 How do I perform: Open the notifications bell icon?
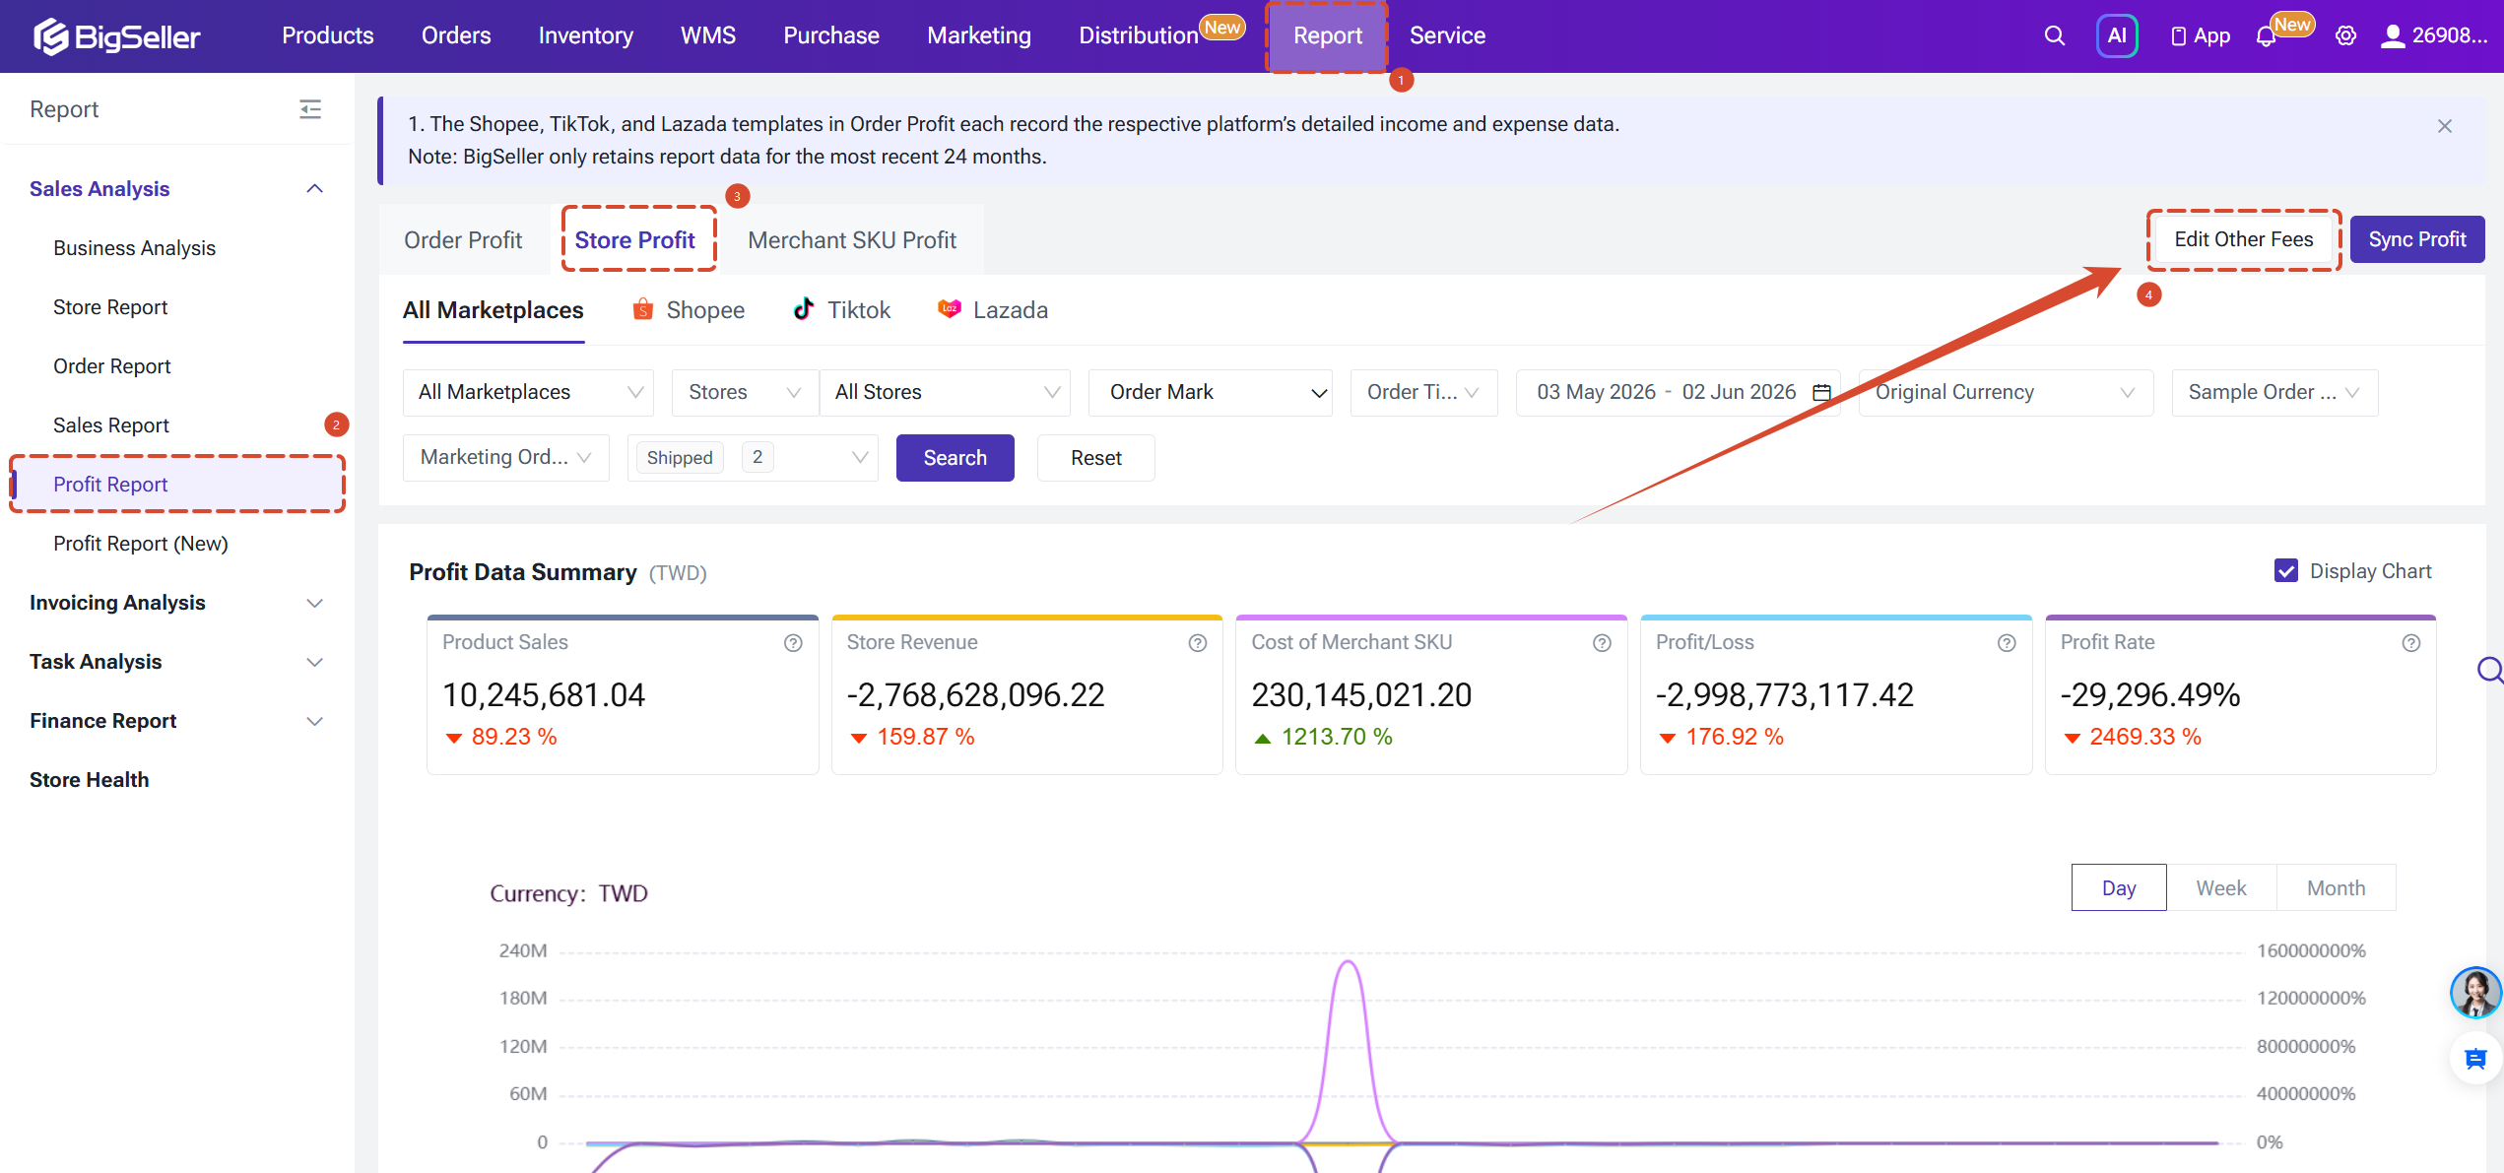pos(2266,37)
